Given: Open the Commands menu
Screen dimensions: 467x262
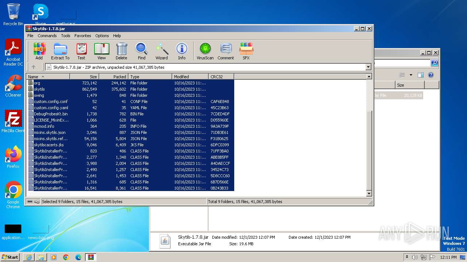Looking at the screenshot, I should (47, 36).
